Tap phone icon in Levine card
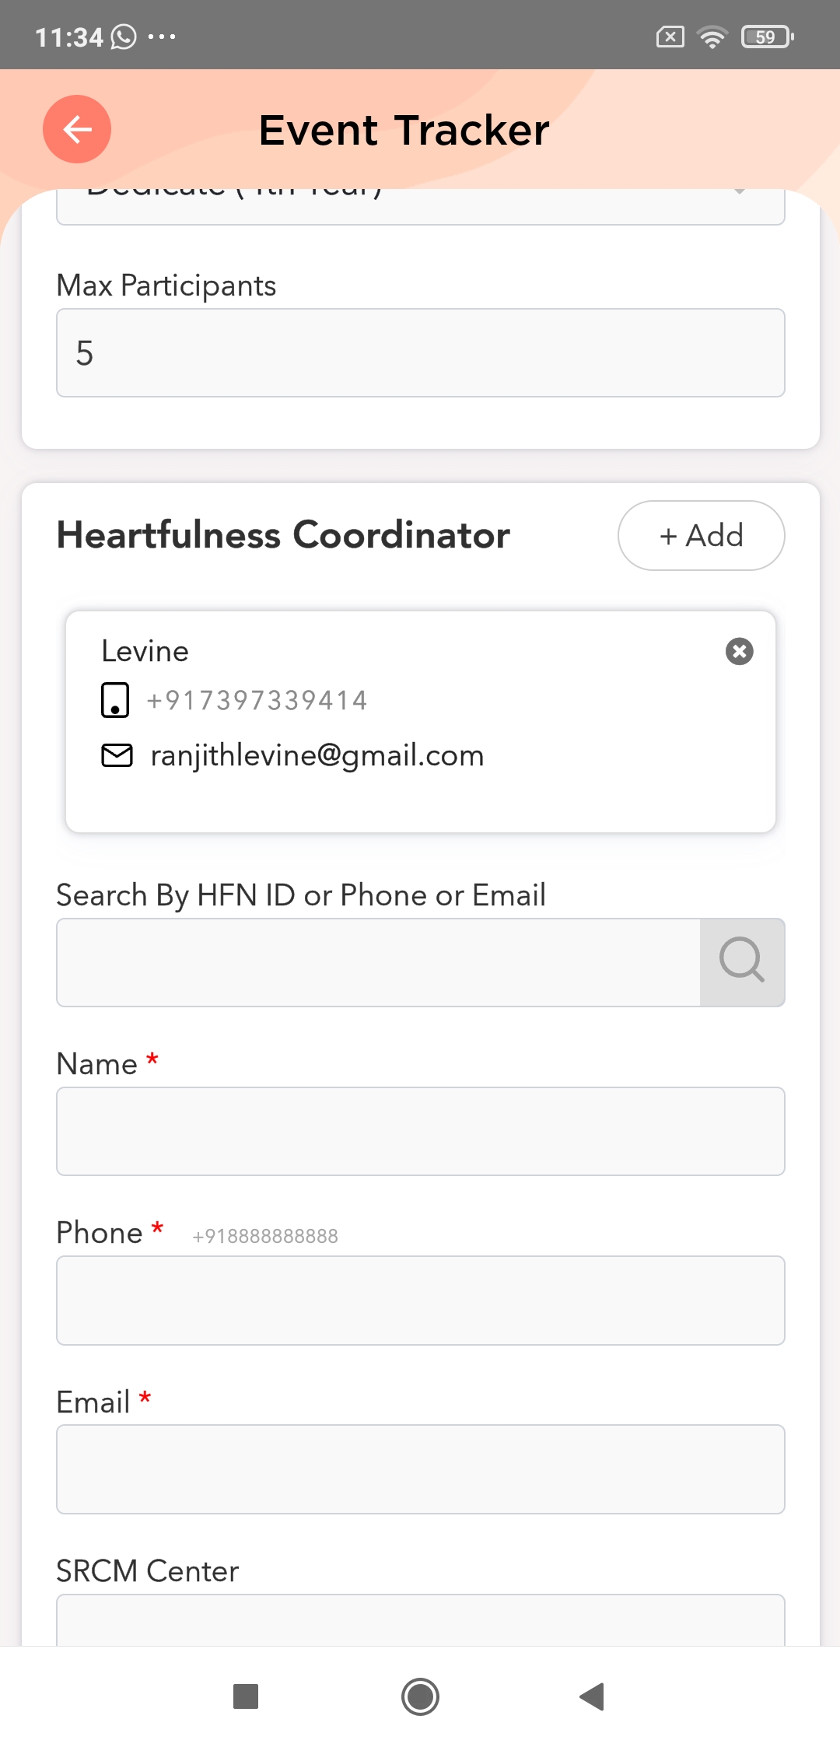Image resolution: width=840 pixels, height=1747 pixels. pyautogui.click(x=115, y=700)
